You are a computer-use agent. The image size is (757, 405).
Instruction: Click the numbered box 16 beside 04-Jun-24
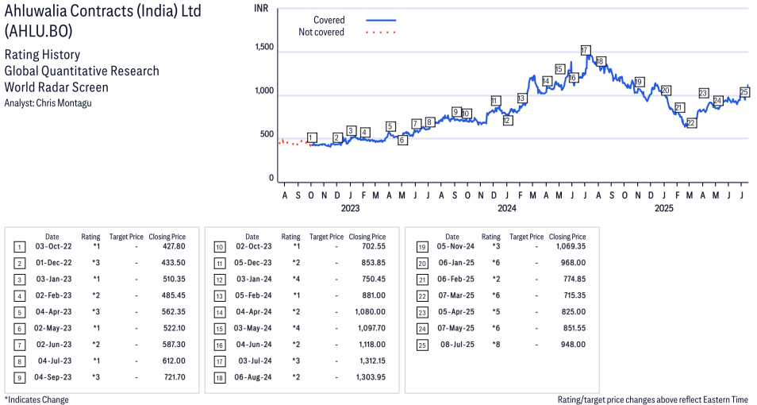(x=220, y=345)
